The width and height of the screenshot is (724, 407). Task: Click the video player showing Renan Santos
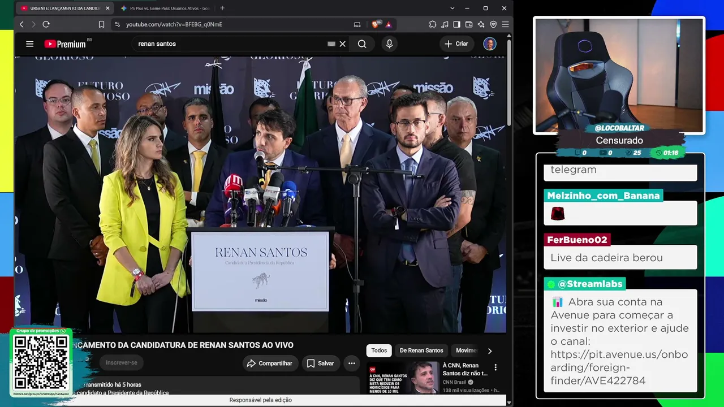[x=260, y=194]
